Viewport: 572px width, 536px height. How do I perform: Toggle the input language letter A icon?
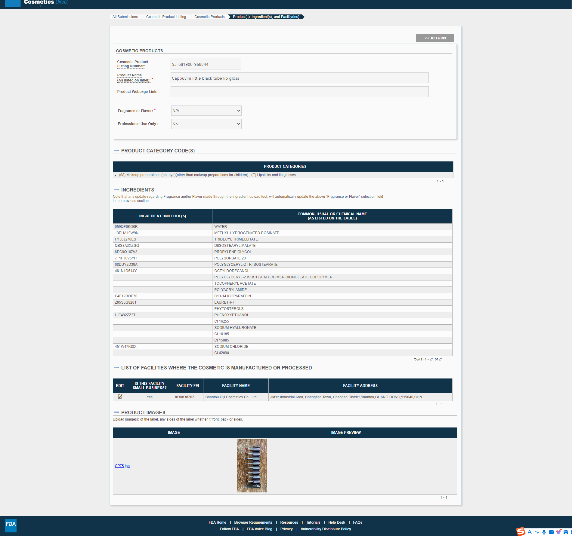[x=530, y=532]
